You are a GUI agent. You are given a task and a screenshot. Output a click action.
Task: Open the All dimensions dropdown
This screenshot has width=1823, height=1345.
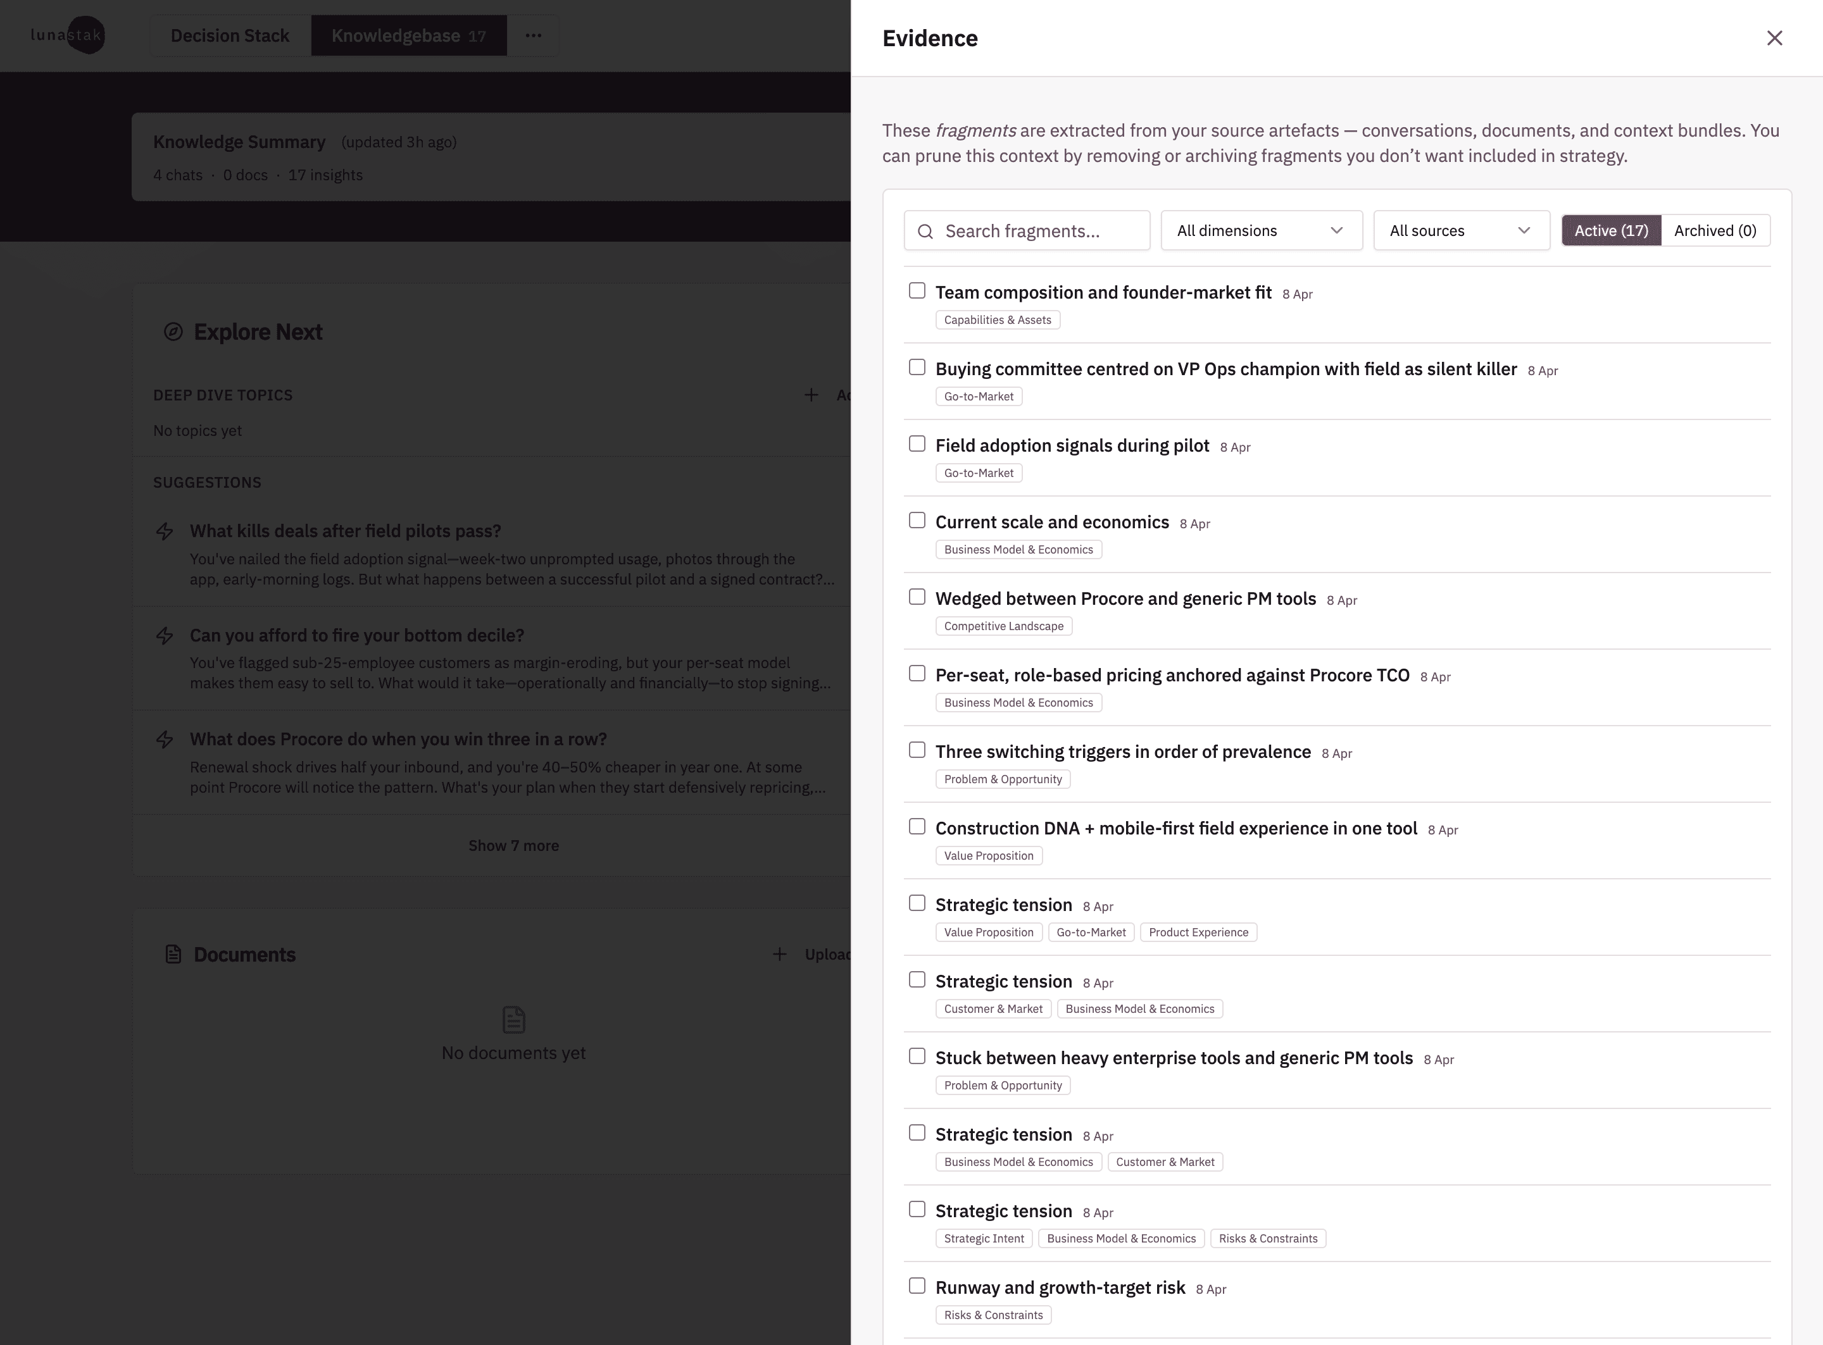click(x=1261, y=230)
